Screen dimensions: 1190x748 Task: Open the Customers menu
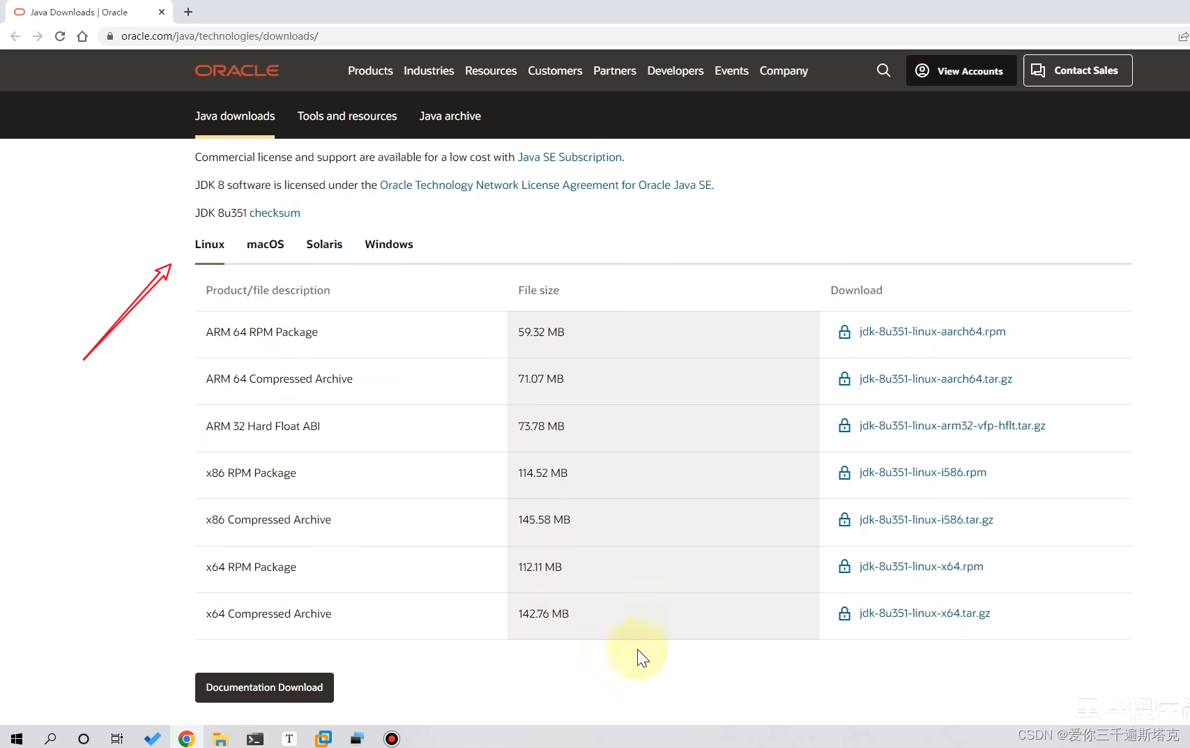(555, 70)
